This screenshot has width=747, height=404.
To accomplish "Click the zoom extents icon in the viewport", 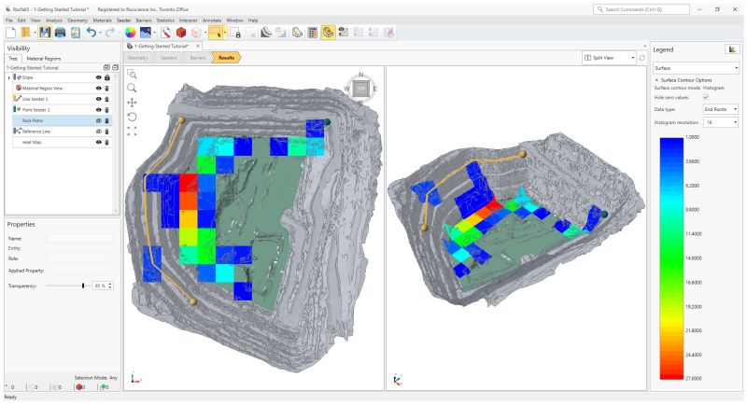I will (x=132, y=131).
